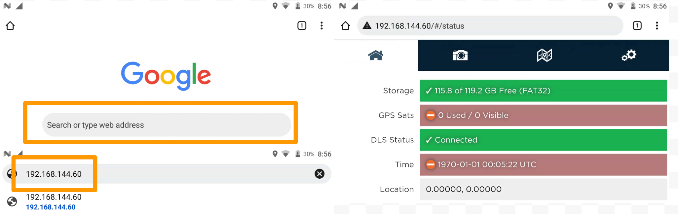Switch to the house Home tab
The width and height of the screenshot is (678, 214).
(376, 55)
